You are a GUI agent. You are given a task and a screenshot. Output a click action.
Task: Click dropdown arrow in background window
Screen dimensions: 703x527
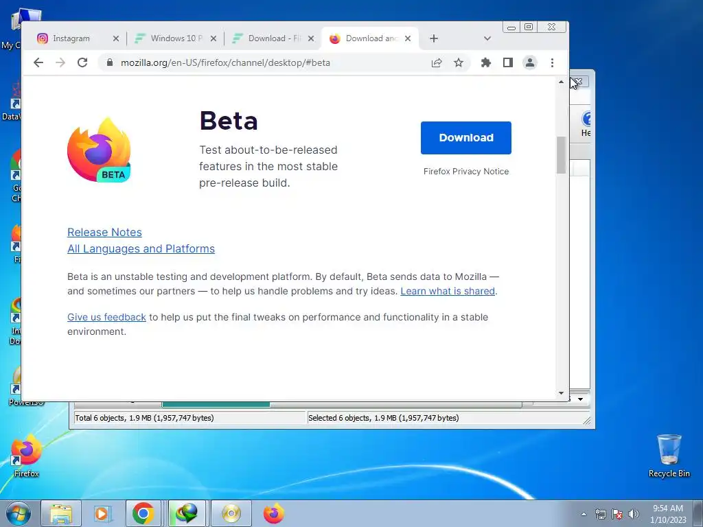[580, 399]
